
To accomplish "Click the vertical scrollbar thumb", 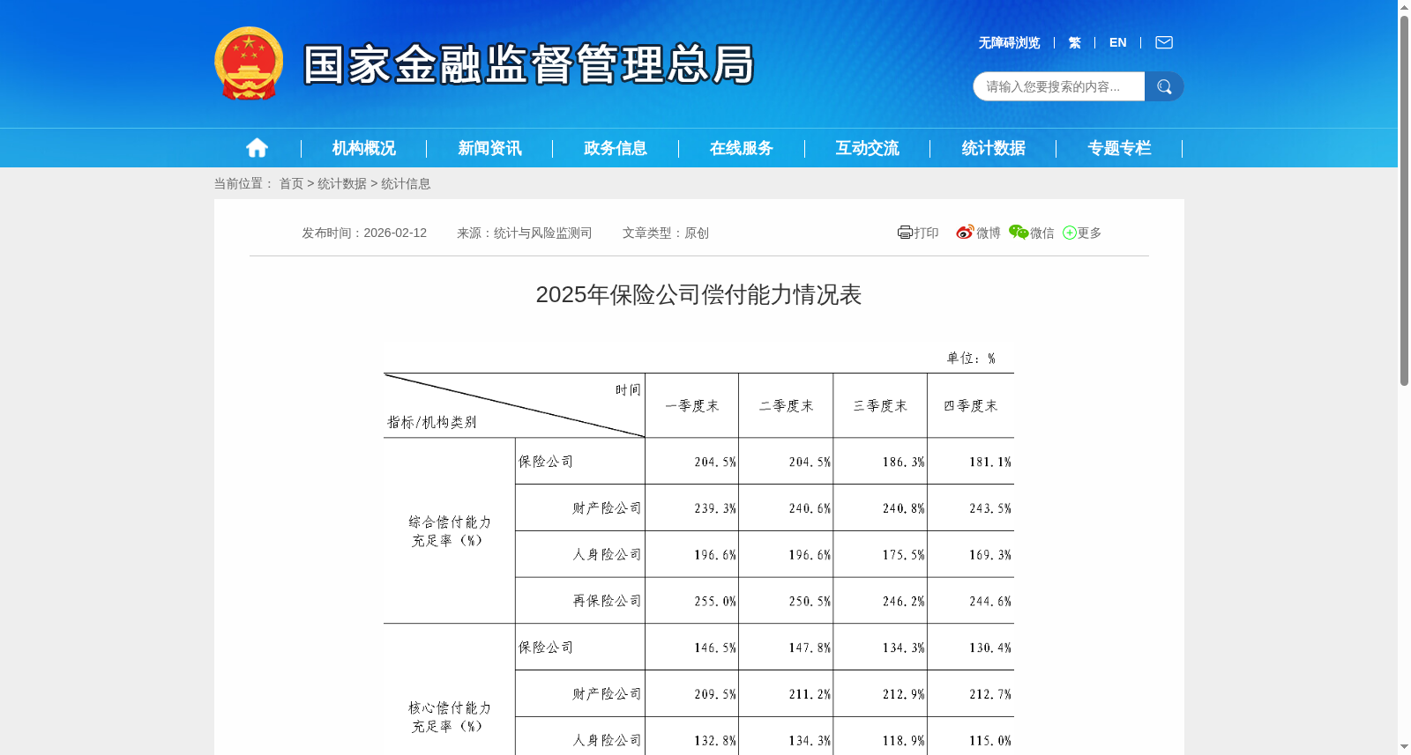I will 1404,200.
